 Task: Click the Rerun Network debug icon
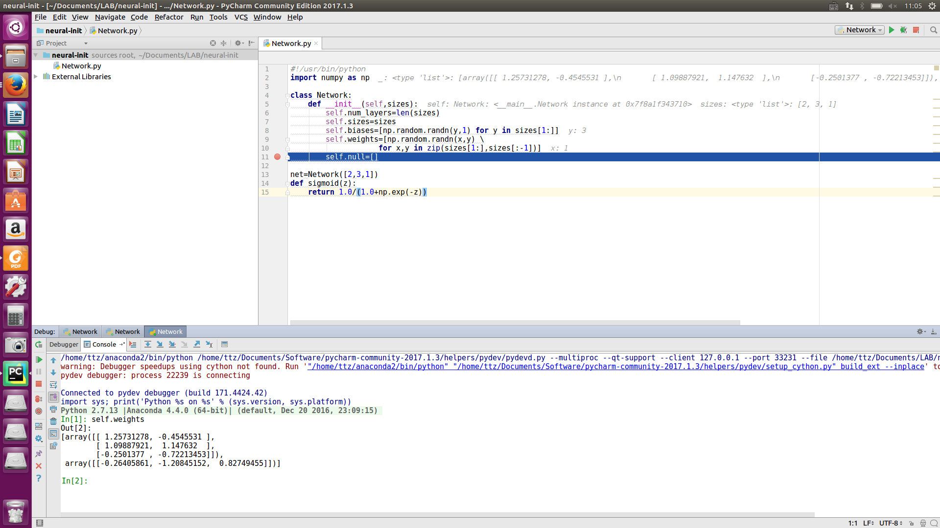[x=39, y=345]
